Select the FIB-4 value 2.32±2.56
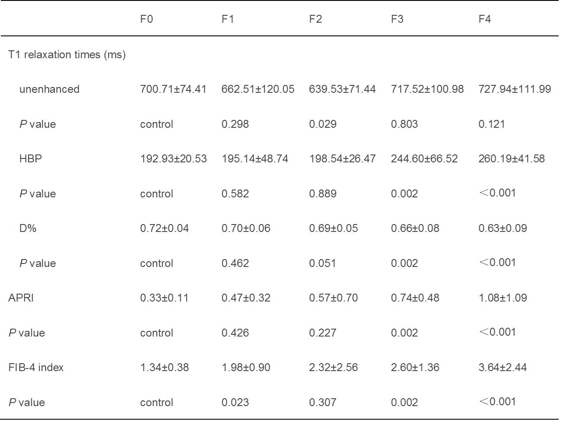The height and width of the screenshot is (442, 584). (333, 368)
